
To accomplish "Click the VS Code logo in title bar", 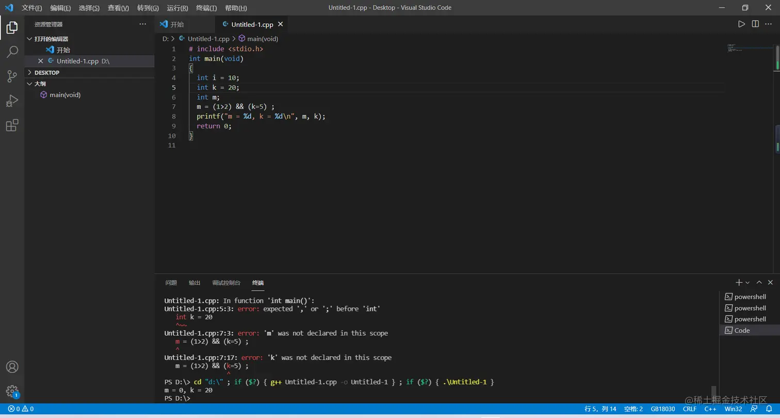I will click(9, 8).
